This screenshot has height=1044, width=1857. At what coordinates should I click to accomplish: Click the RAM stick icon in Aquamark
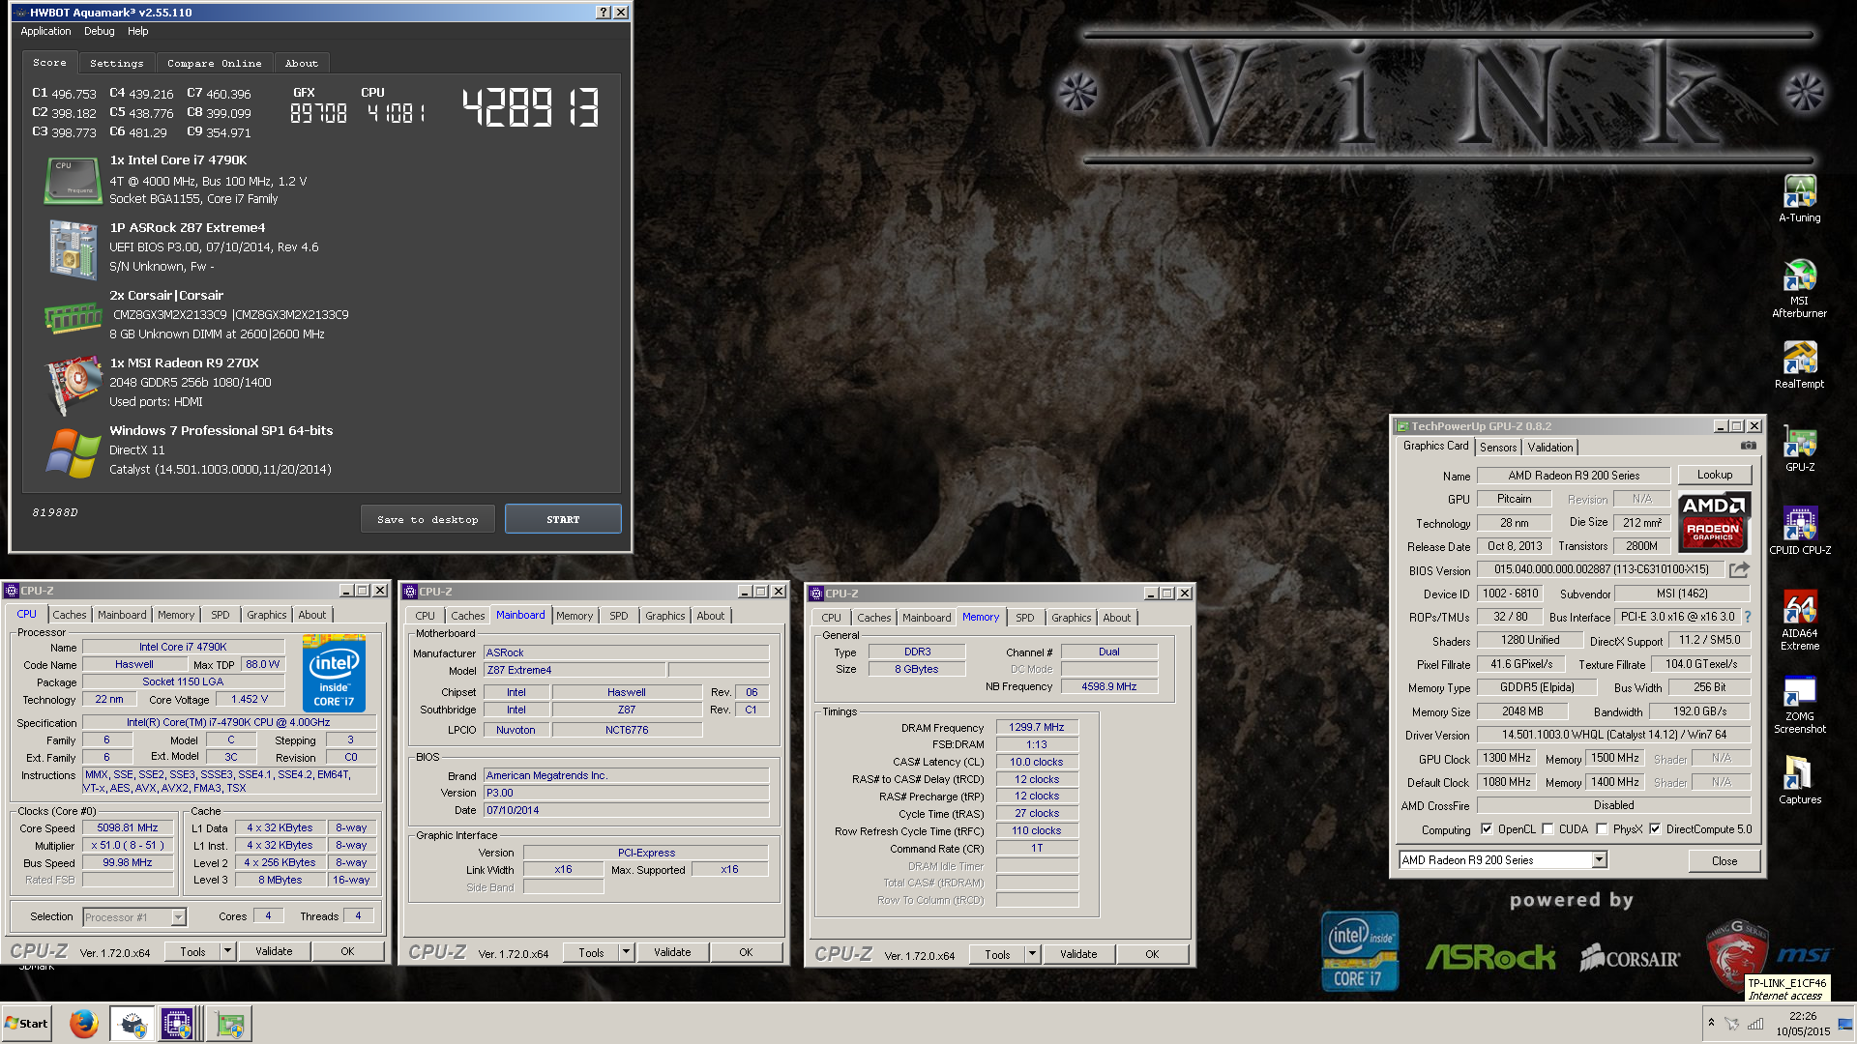point(73,316)
